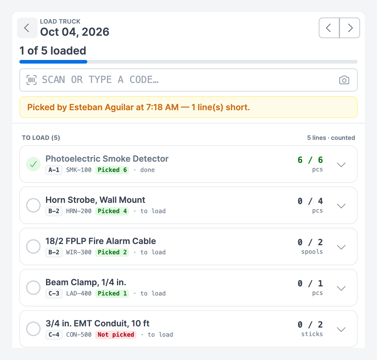Expand the Photoelectric Smoke Detector row

[341, 165]
